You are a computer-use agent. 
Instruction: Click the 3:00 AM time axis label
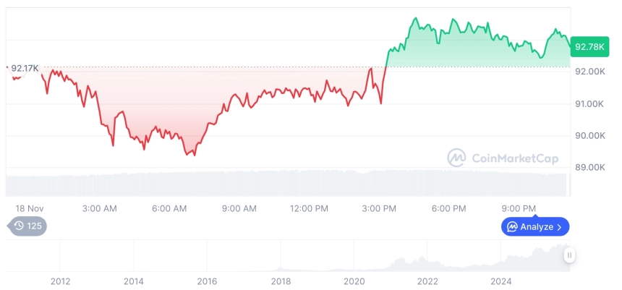[99, 208]
